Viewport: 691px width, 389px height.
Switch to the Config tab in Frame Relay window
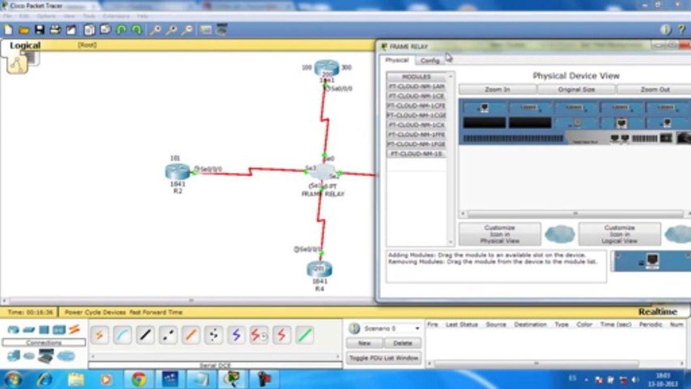click(430, 61)
